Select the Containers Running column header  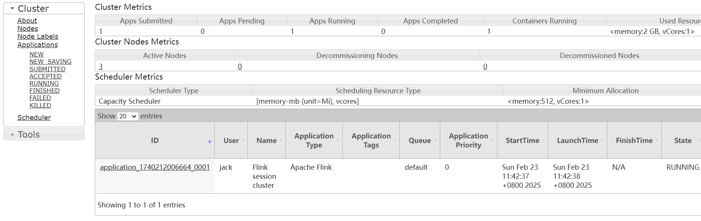[x=545, y=21]
